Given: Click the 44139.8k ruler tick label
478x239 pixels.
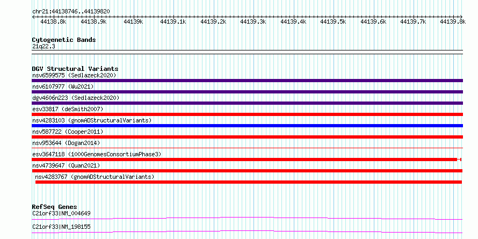Looking at the screenshot, I should pyautogui.click(x=453, y=21).
